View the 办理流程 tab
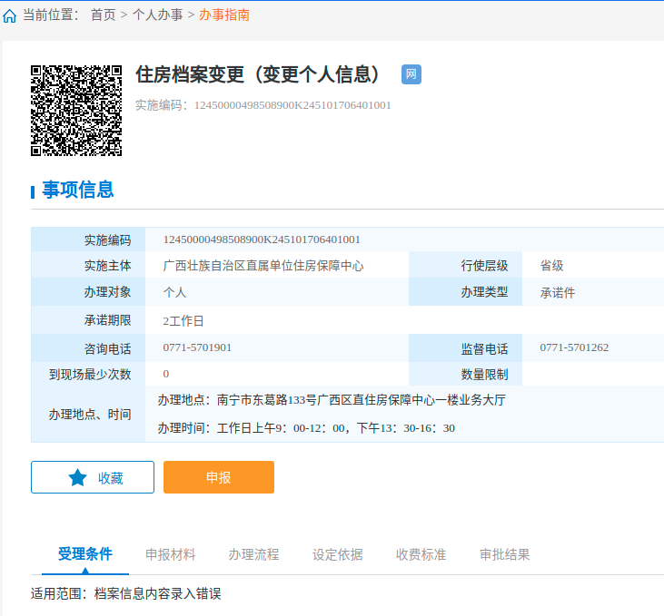This screenshot has height=616, width=664. click(254, 554)
